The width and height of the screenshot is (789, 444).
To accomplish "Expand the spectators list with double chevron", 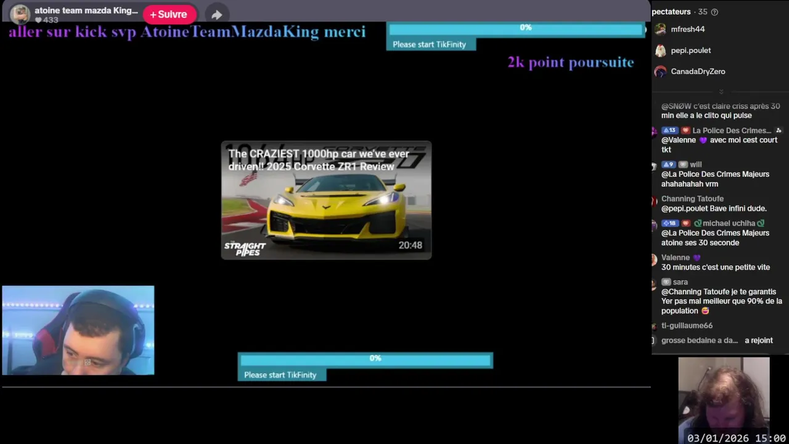I will click(721, 92).
